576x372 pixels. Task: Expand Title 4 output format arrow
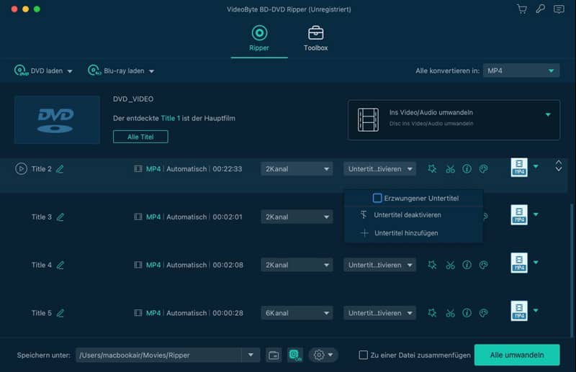pos(536,262)
